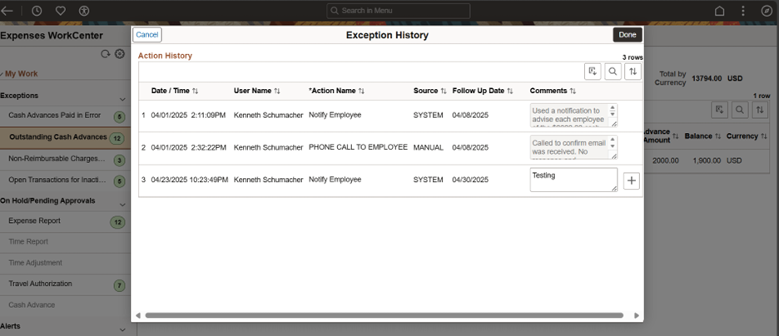
Task: Click MANUAL source cell
Action: (429, 147)
